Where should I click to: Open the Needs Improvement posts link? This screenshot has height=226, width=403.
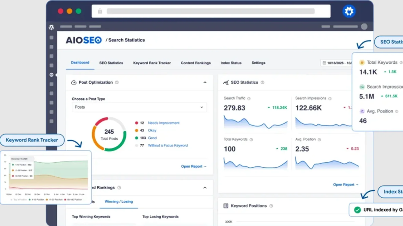point(164,123)
